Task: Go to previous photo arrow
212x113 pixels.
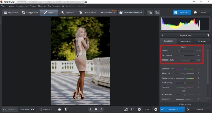Action: point(90,109)
